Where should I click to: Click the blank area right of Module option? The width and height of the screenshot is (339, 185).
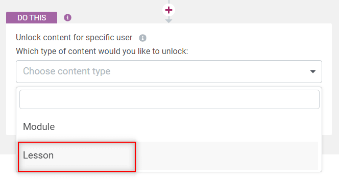[x=186, y=127]
